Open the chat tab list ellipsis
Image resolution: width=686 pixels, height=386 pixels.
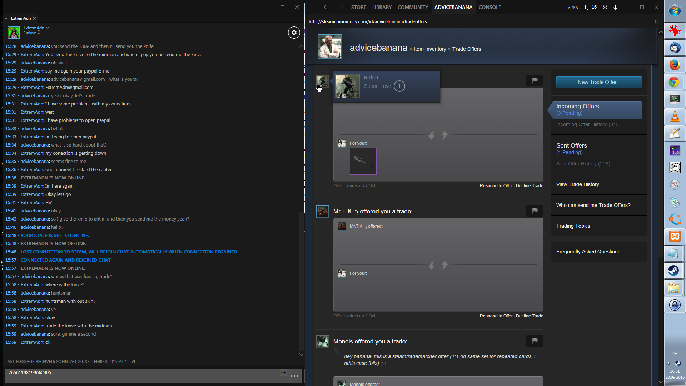click(x=7, y=18)
